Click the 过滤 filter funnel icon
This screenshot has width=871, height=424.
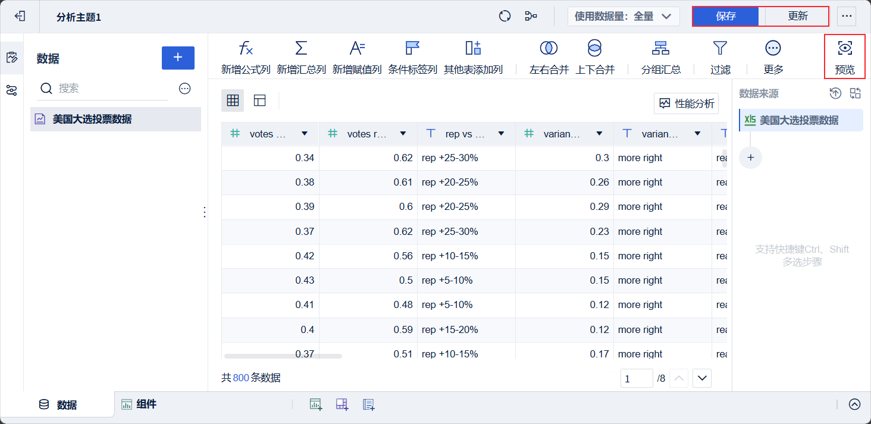(720, 49)
